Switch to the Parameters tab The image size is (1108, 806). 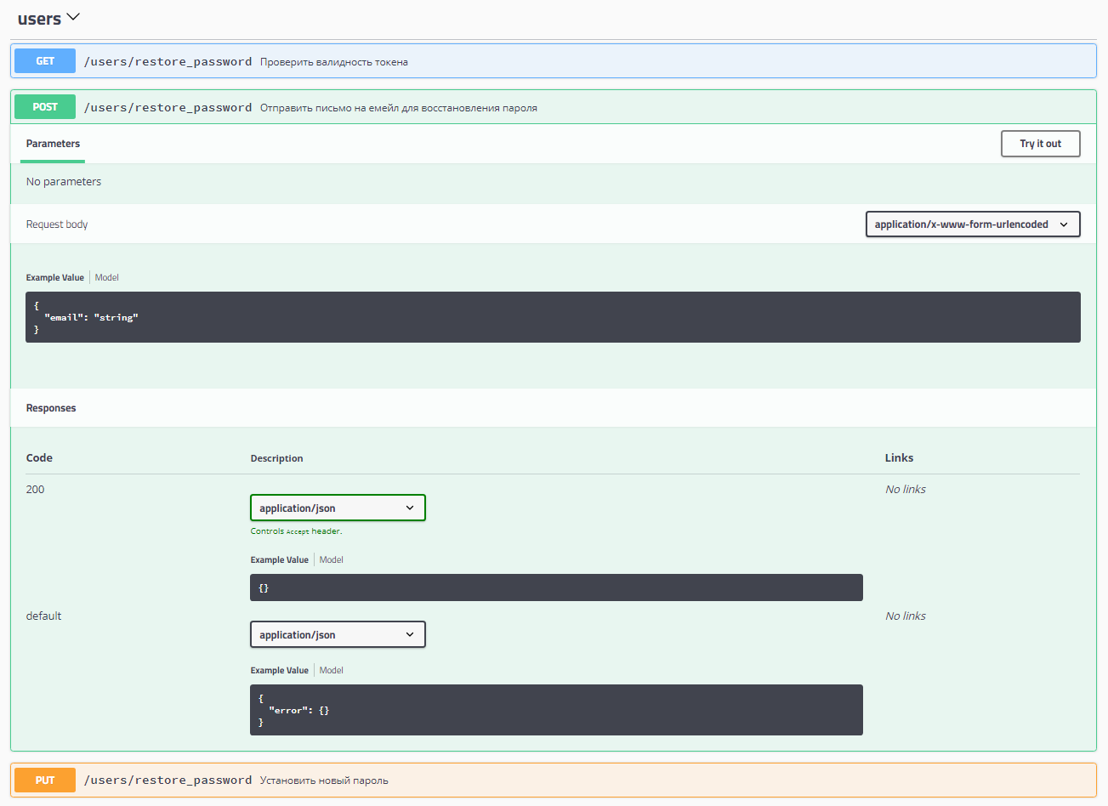(53, 144)
